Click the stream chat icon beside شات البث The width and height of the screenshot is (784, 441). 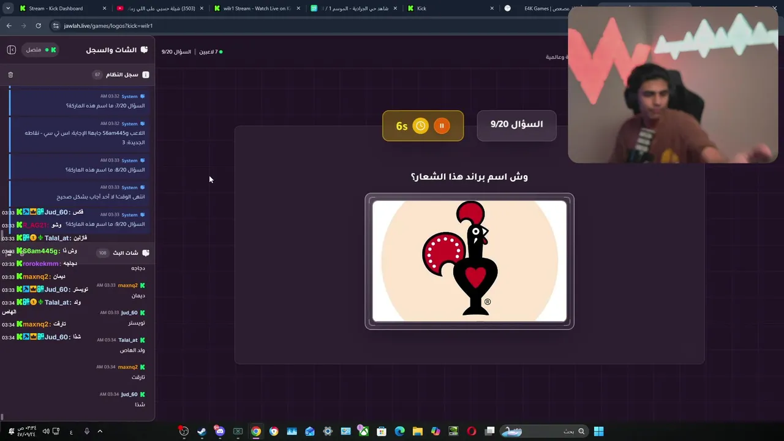[145, 253]
